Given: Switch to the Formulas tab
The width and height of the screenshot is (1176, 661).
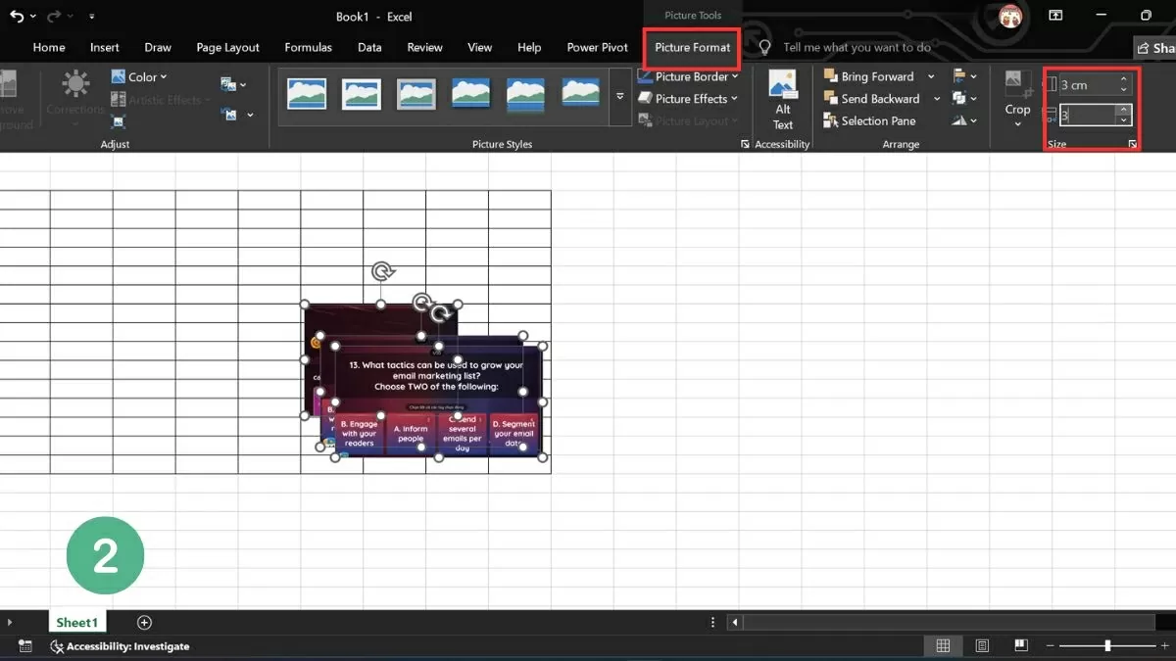Looking at the screenshot, I should click(x=308, y=47).
